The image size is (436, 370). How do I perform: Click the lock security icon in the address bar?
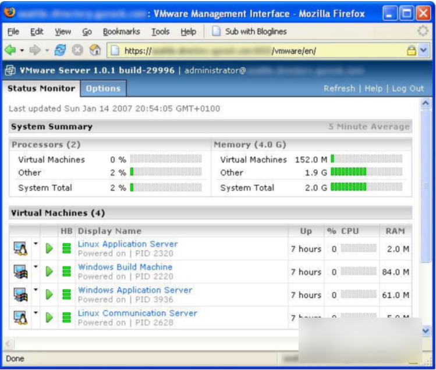coord(411,51)
